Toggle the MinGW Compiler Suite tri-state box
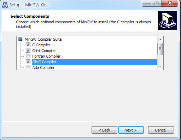 pos(21,39)
